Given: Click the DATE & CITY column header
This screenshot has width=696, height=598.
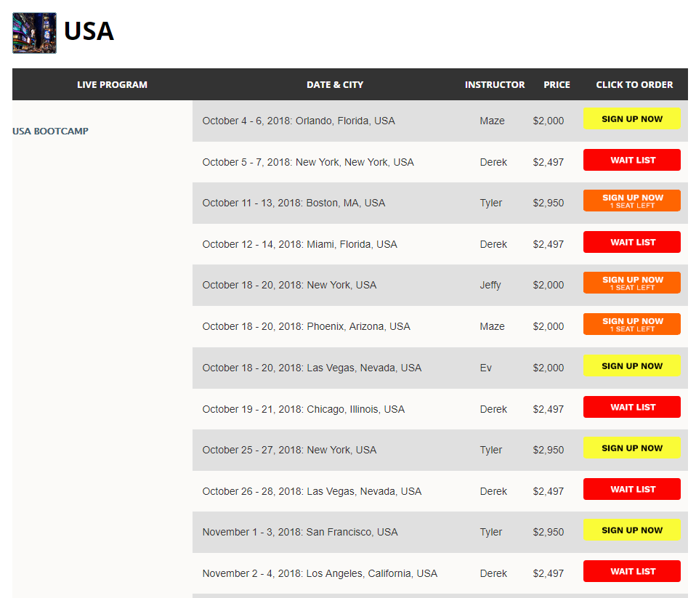Looking at the screenshot, I should (335, 84).
